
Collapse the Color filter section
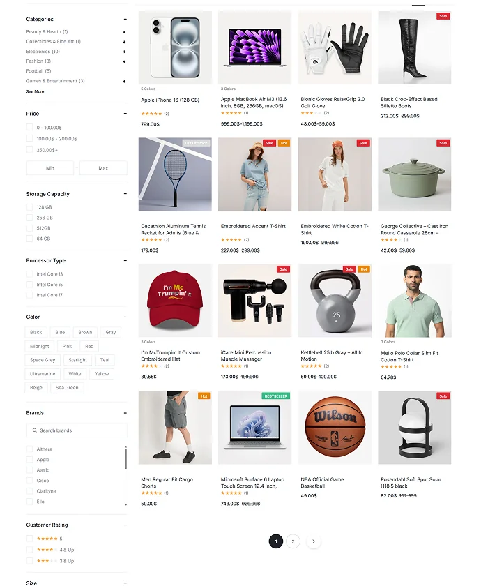pos(125,317)
